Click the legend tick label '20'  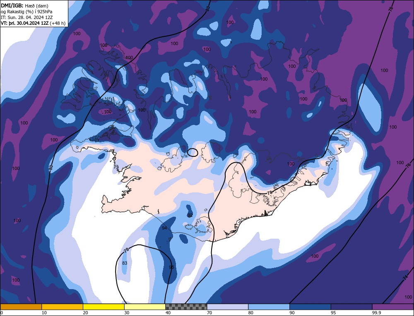click(86, 313)
